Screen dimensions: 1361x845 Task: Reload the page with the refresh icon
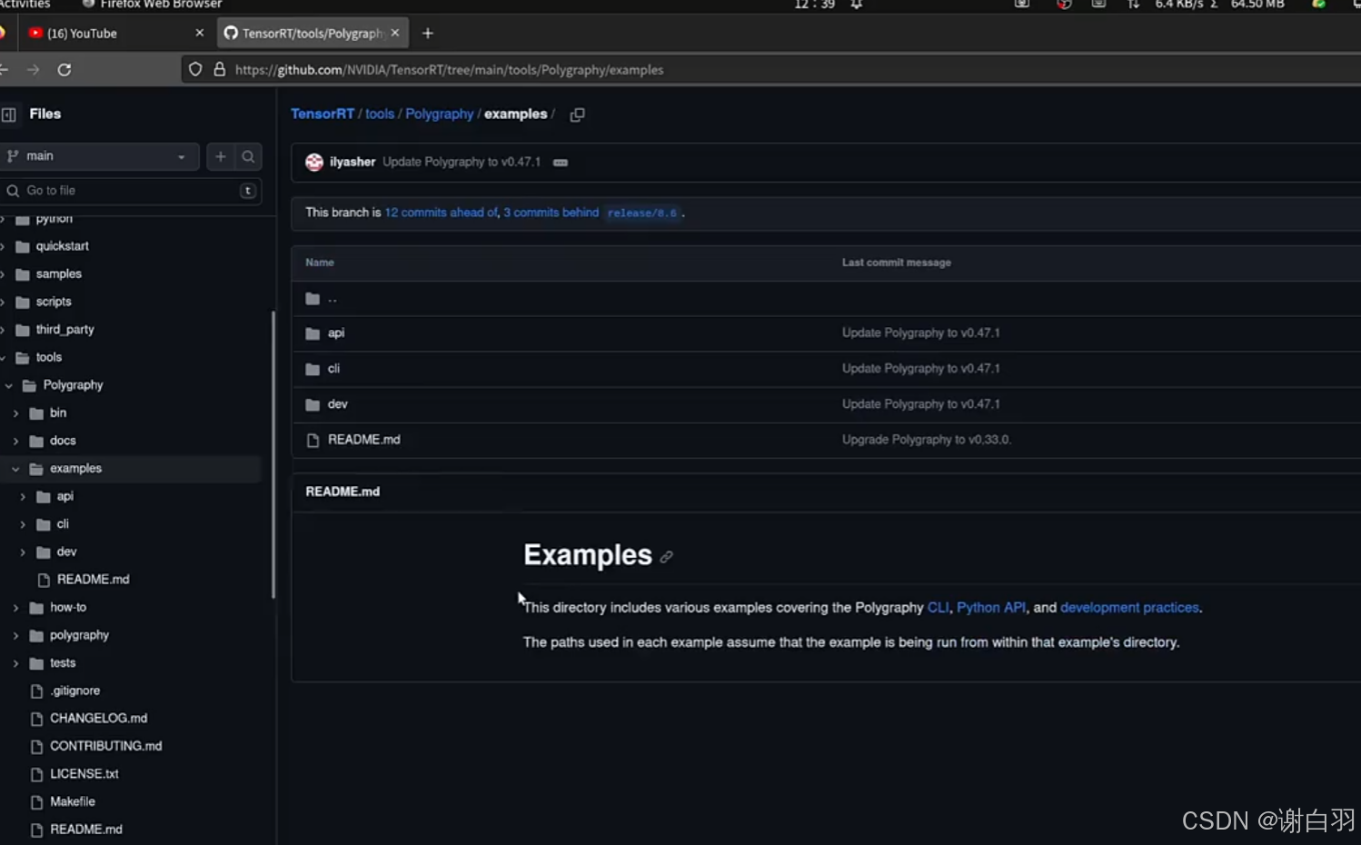(65, 70)
